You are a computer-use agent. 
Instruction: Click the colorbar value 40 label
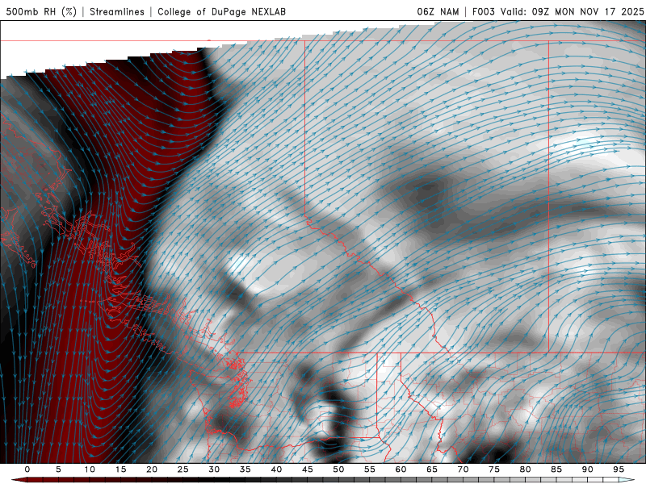(276, 469)
